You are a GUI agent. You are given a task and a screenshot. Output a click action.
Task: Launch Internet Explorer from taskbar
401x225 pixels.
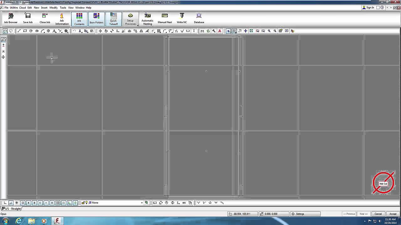pos(19,221)
